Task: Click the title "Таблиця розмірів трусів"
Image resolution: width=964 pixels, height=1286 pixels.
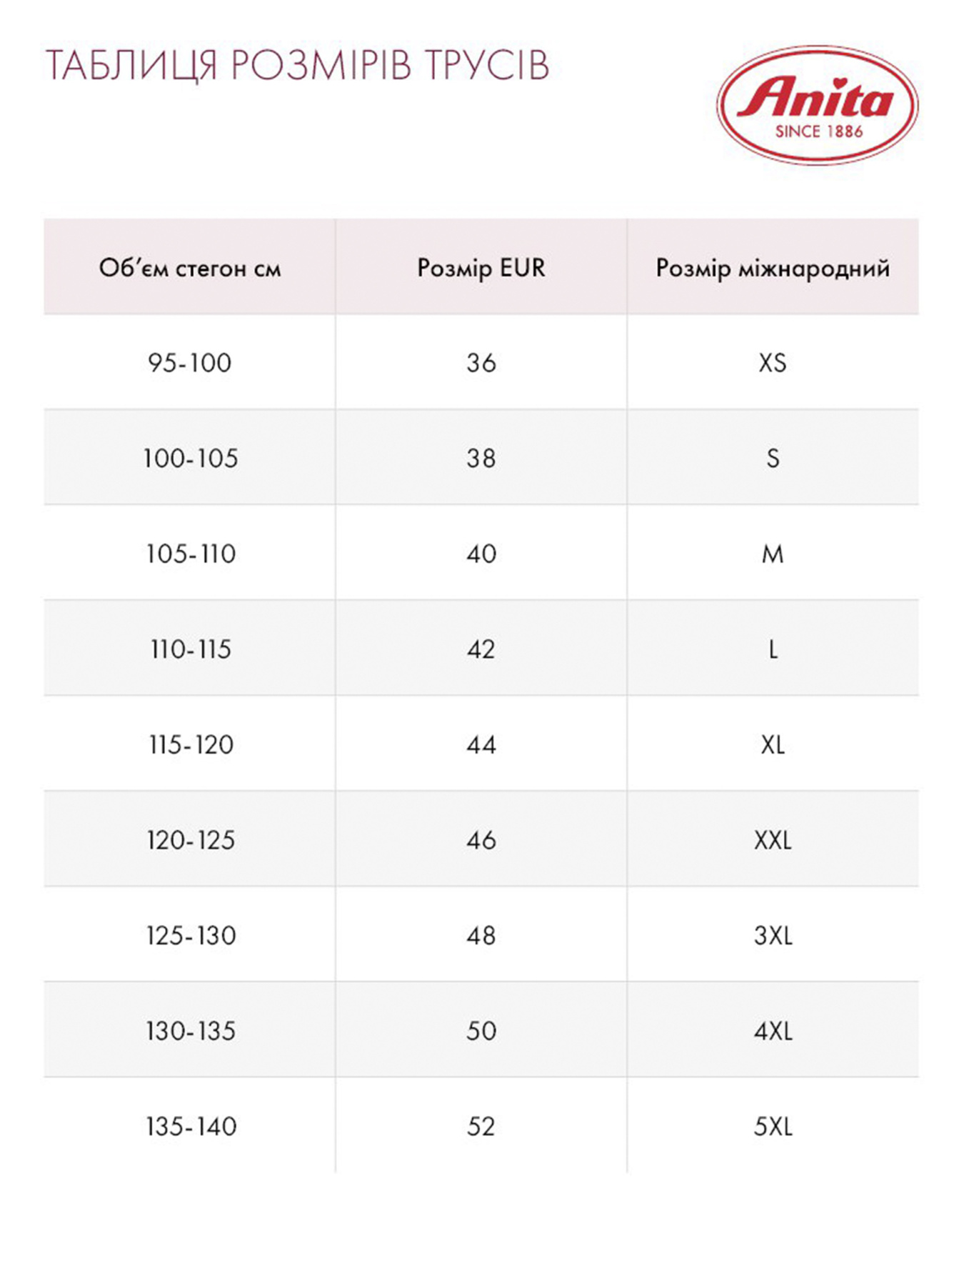Action: coord(297,66)
